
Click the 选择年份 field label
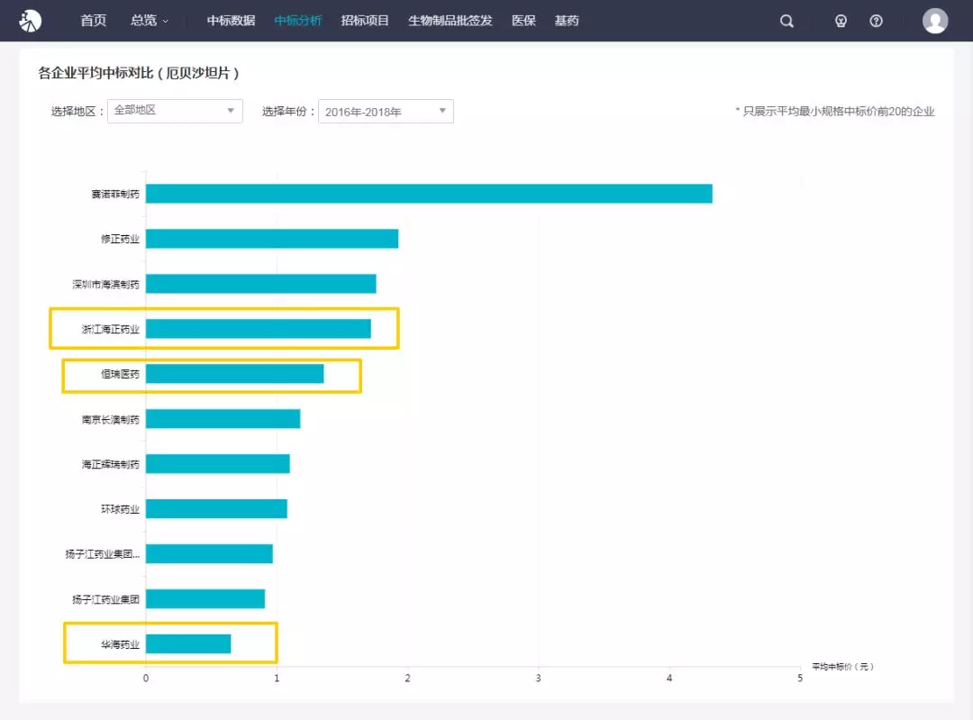click(x=289, y=112)
